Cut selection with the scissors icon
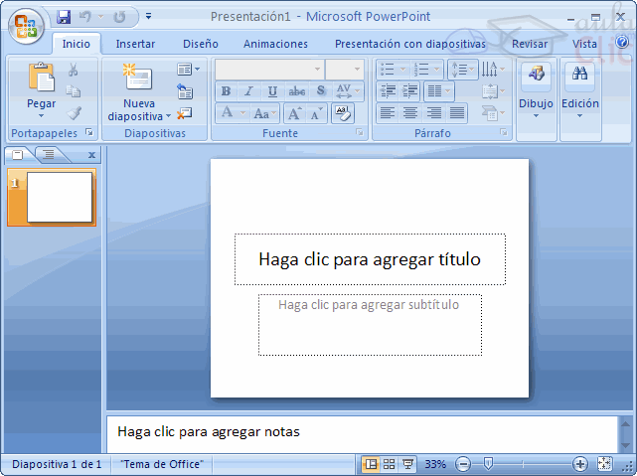Viewport: 637px width, 476px height. [74, 70]
